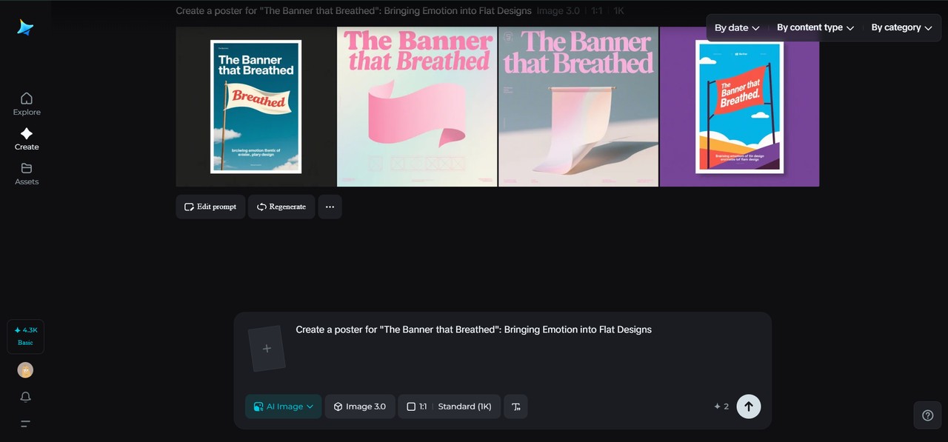Viewport: 948px width, 442px height.
Task: Add a reference image with plus
Action: [x=267, y=349]
